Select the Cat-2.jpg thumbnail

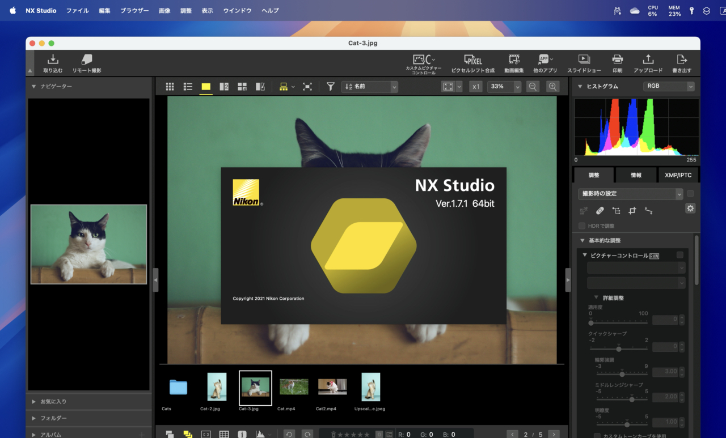217,386
